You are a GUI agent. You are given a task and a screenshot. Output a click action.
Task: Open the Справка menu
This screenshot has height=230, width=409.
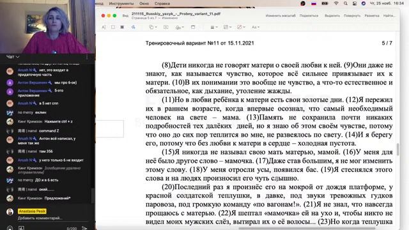[x=162, y=3]
